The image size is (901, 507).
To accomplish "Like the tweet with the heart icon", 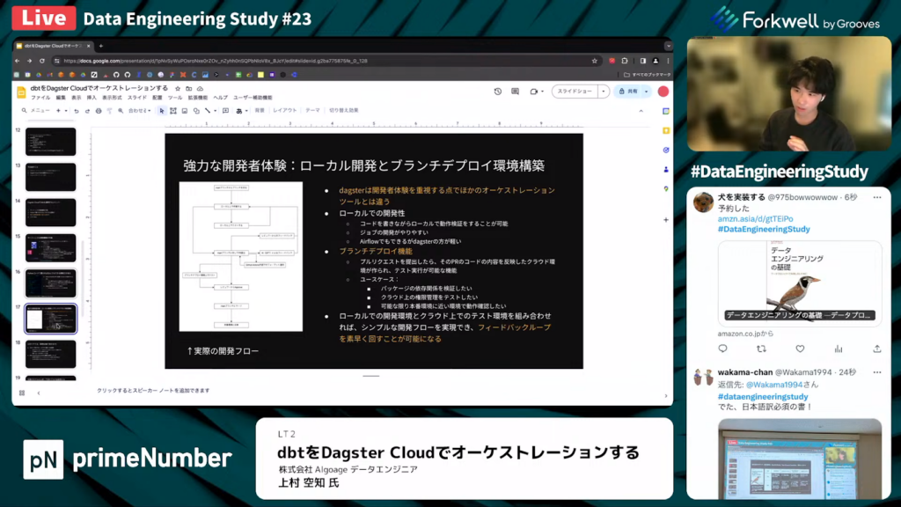I will (799, 349).
